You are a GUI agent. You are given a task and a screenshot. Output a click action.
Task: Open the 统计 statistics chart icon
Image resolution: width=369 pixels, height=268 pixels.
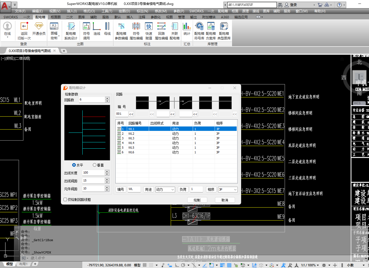click(187, 27)
